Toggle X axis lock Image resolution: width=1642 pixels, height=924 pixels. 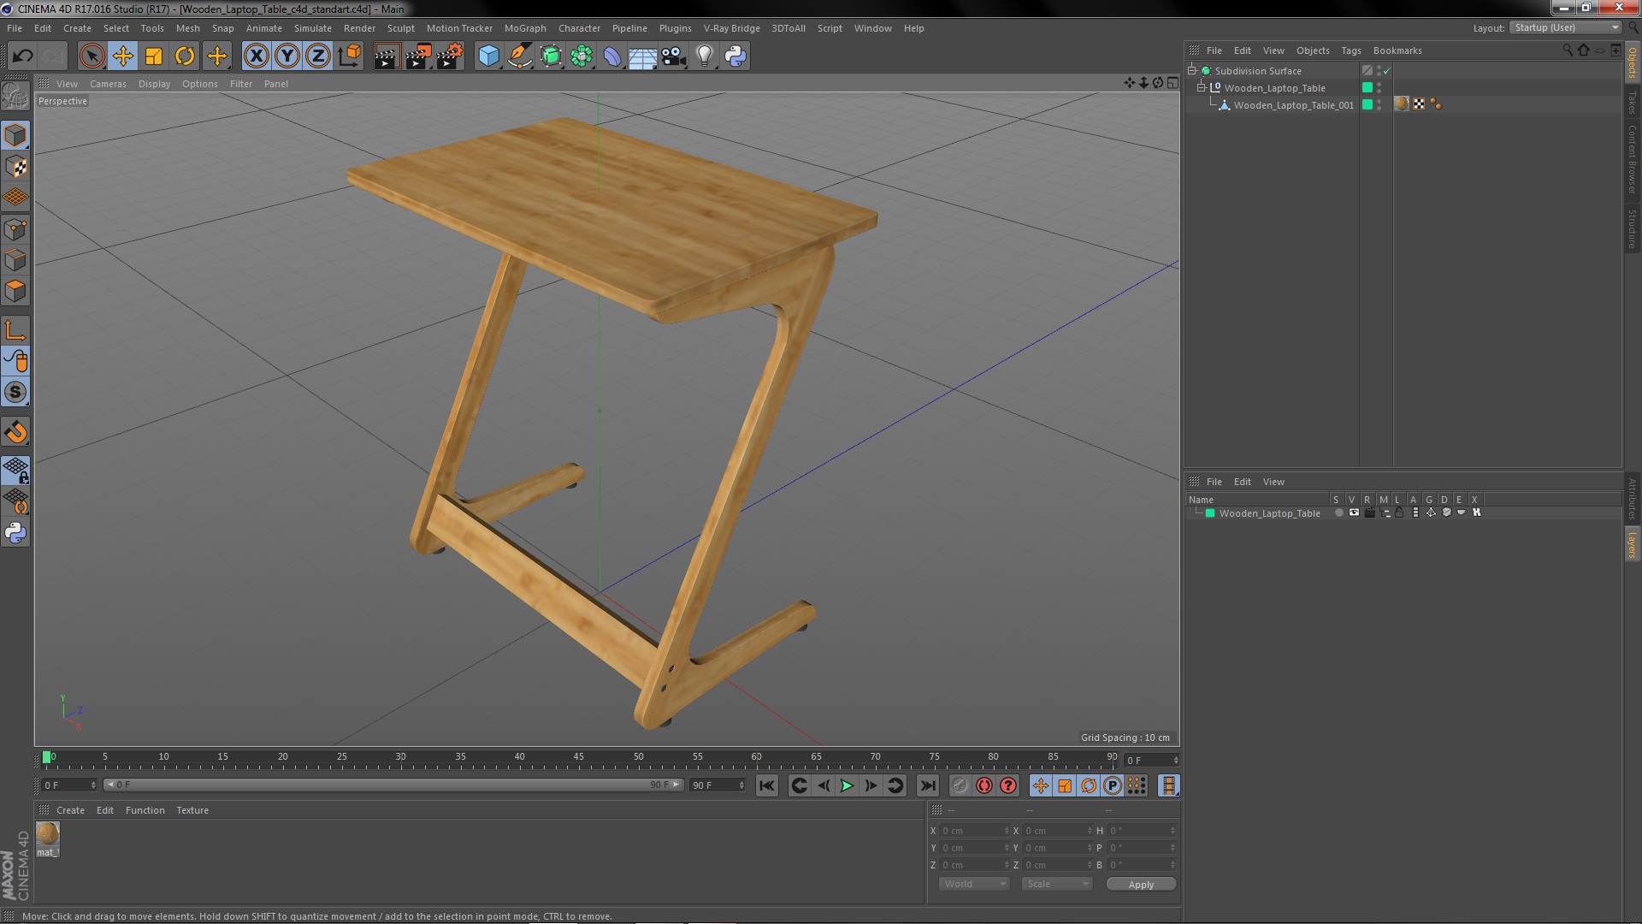[256, 56]
